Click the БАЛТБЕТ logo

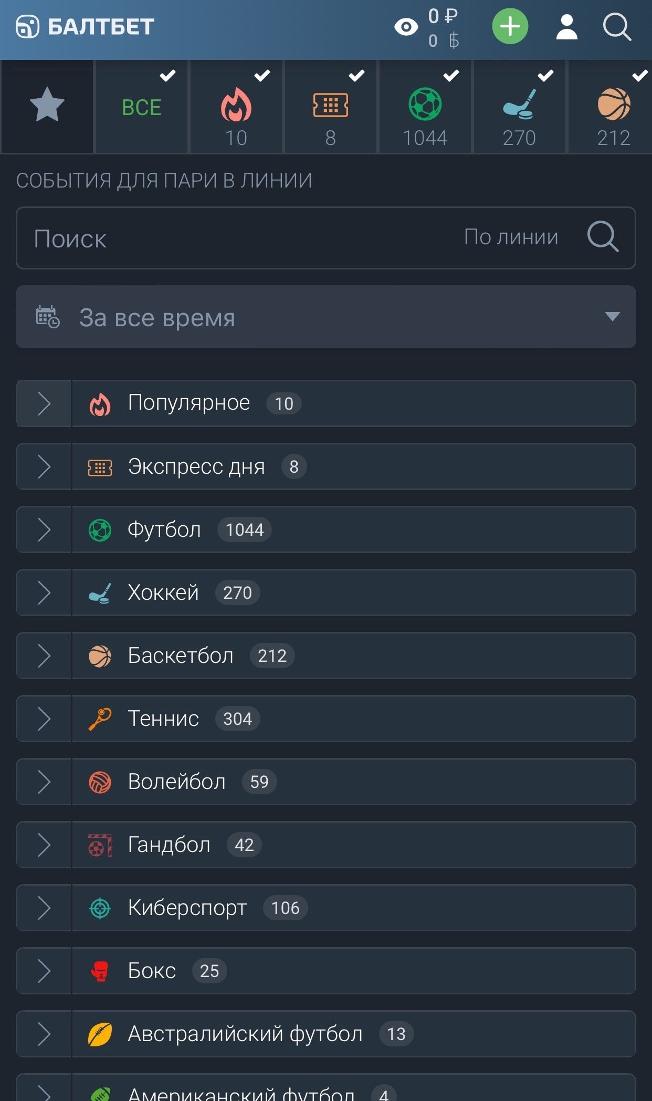pyautogui.click(x=85, y=27)
